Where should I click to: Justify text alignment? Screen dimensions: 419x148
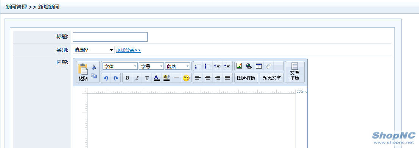pos(227,78)
